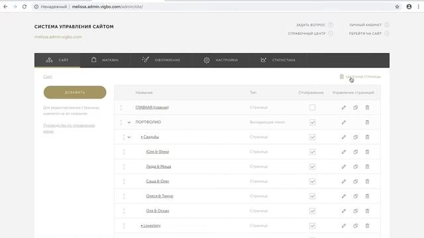The width and height of the screenshot is (424, 238).
Task: Toggle display for Юля & Фима
Action: [x=312, y=151]
